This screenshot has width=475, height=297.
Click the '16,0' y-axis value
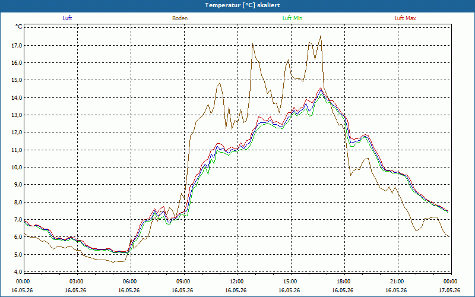pyautogui.click(x=17, y=63)
